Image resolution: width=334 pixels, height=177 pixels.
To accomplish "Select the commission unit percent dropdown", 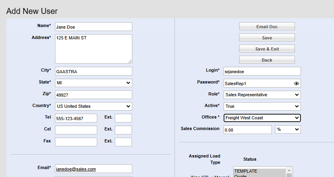I will tap(288, 130).
